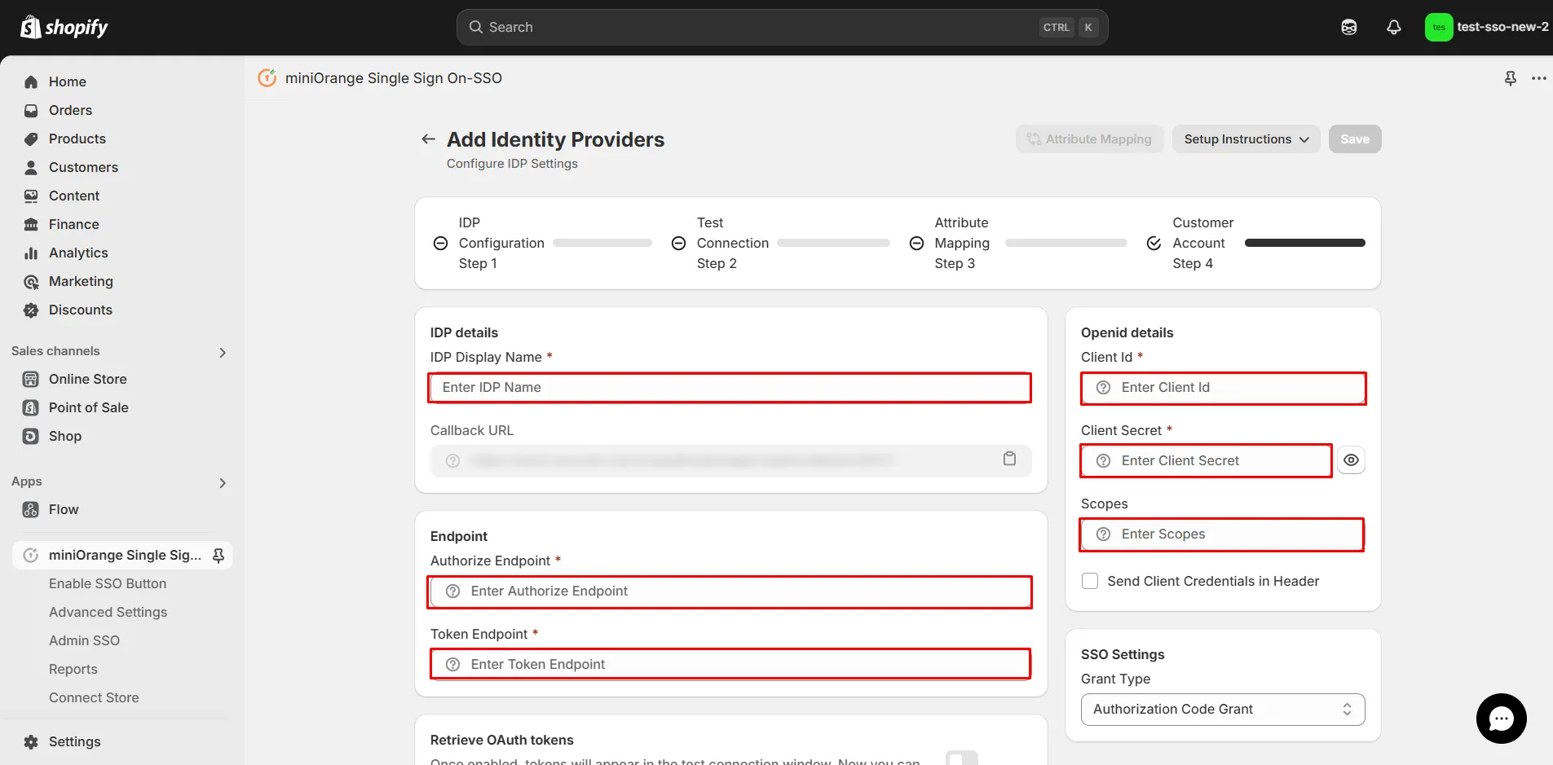Click the help icon in Callback URL field
1553x765 pixels.
453,461
